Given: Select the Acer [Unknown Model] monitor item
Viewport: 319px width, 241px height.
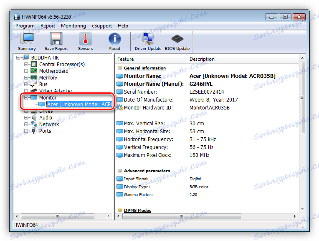Looking at the screenshot, I should pyautogui.click(x=79, y=104).
